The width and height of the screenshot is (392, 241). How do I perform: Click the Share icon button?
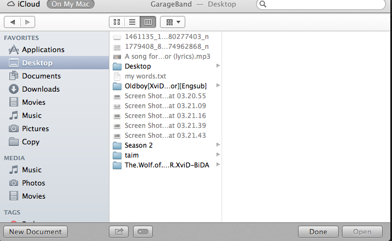119,232
